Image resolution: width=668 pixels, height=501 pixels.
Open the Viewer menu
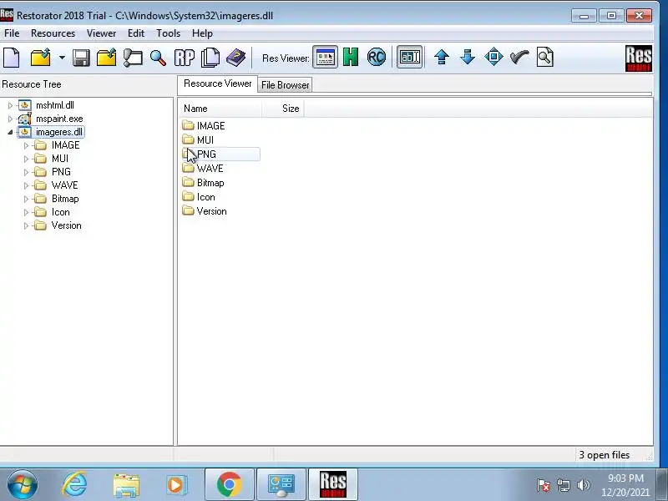(x=101, y=33)
